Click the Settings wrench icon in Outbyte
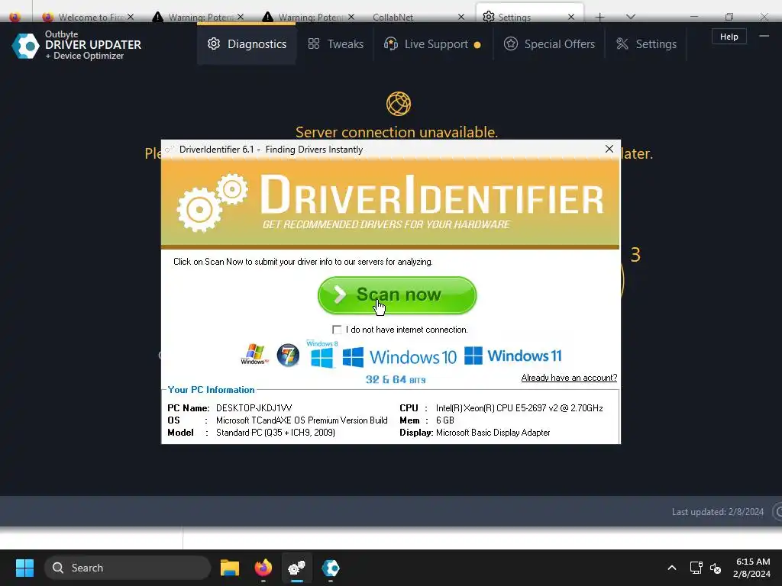This screenshot has width=782, height=586. tap(622, 43)
